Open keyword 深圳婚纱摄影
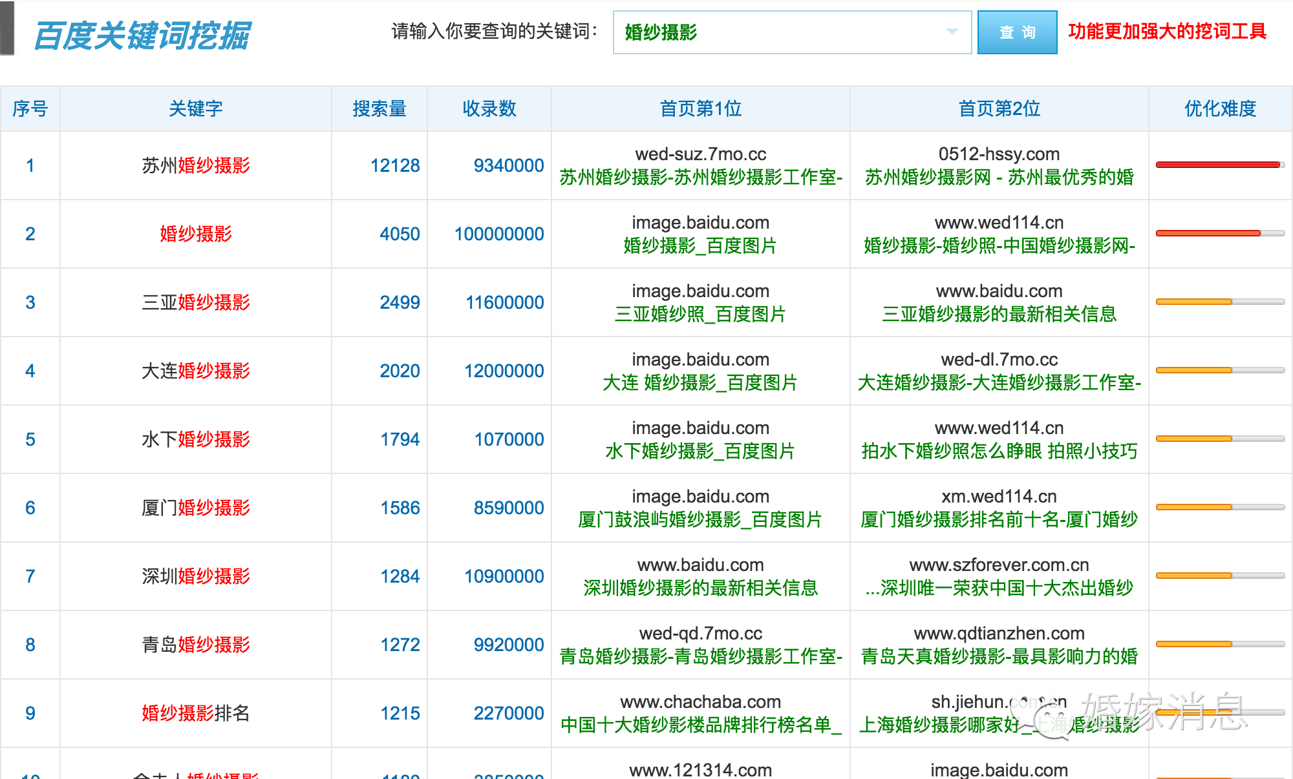 pyautogui.click(x=196, y=576)
